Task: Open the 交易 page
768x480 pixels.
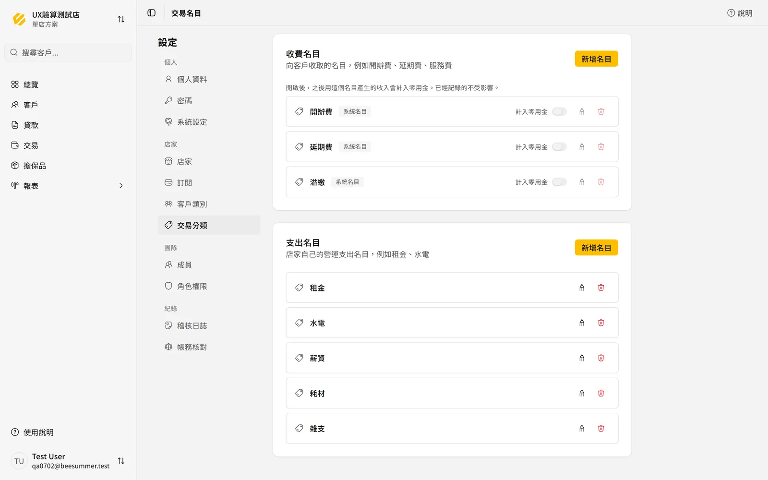Action: tap(68, 145)
